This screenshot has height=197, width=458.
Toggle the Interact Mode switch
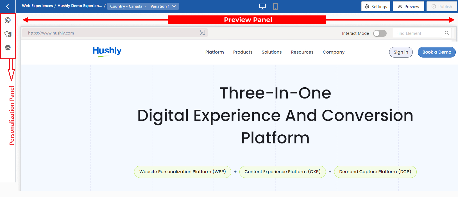(x=380, y=33)
